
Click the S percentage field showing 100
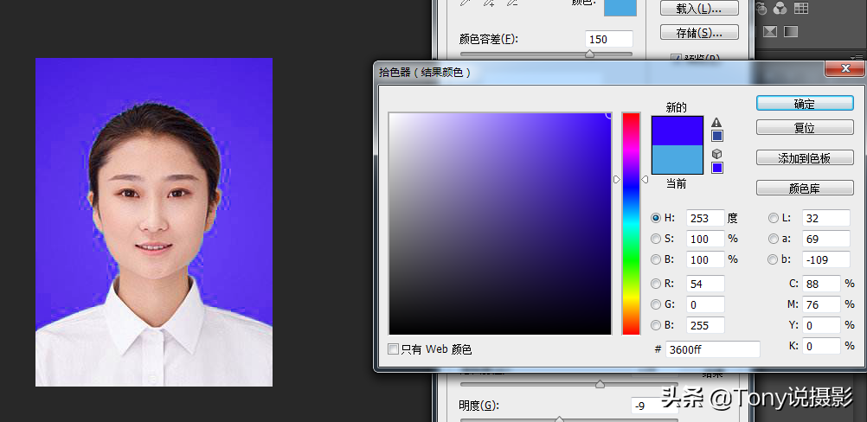coord(705,240)
